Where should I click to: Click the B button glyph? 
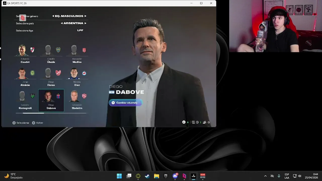tap(33, 123)
